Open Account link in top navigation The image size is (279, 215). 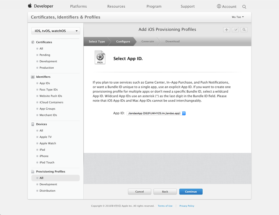tap(229, 7)
